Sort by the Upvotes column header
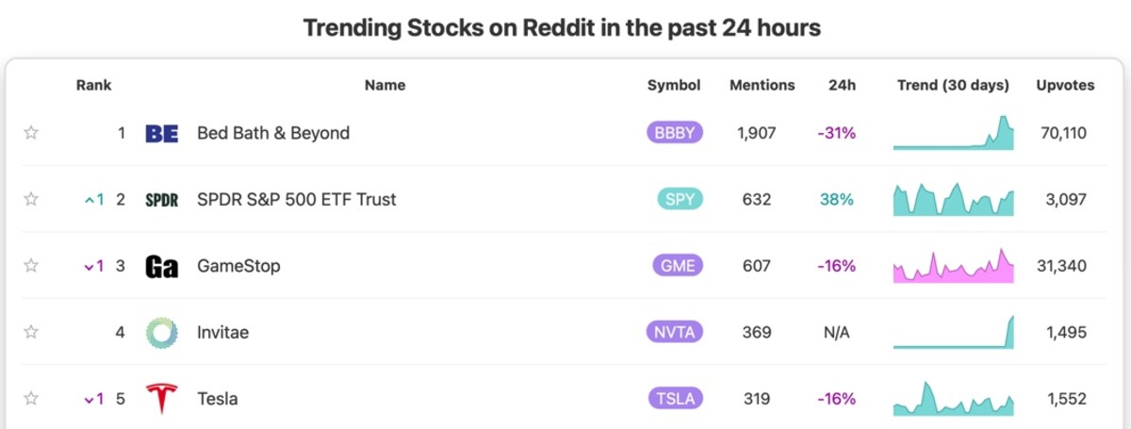The image size is (1131, 429). (x=1066, y=85)
